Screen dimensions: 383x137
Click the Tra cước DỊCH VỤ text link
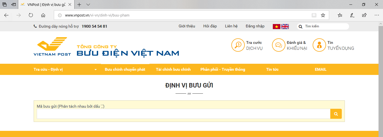tap(254, 45)
